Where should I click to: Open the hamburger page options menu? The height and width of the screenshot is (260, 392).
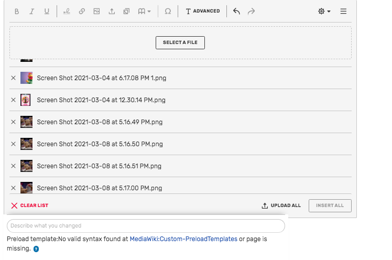click(344, 11)
